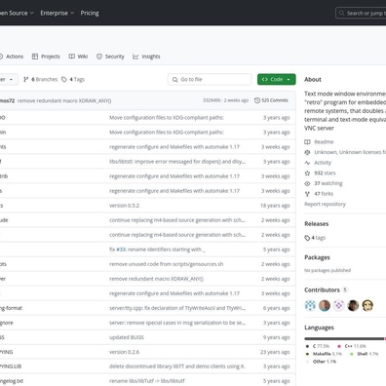This screenshot has height=386, width=386.
Task: Click Report repository link
Action: [325, 204]
